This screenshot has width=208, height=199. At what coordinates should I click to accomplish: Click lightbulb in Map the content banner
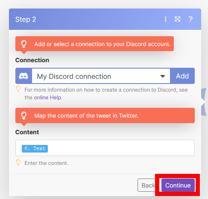[x=23, y=115]
